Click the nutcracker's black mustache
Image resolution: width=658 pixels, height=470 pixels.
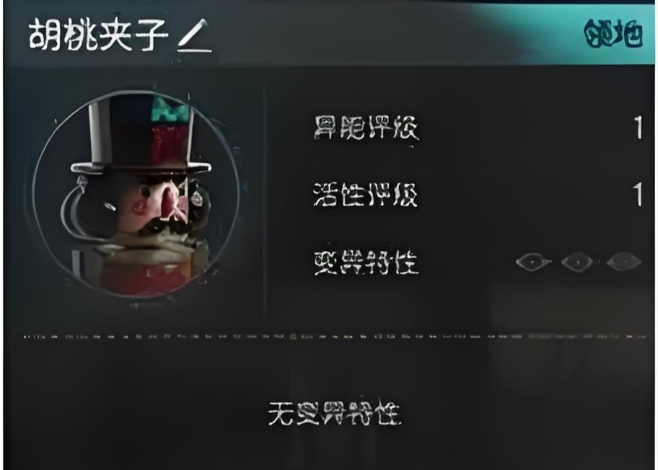[x=165, y=226]
